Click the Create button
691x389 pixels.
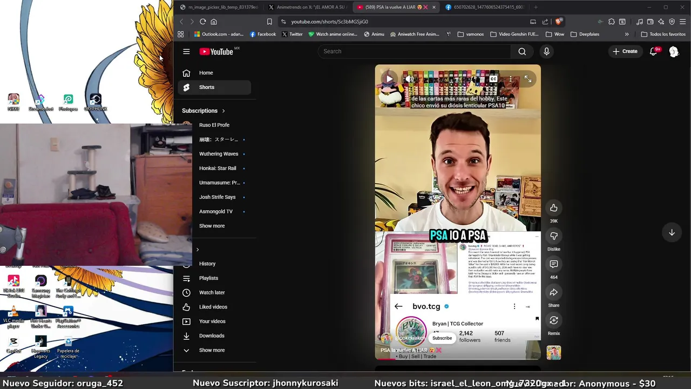tap(625, 51)
